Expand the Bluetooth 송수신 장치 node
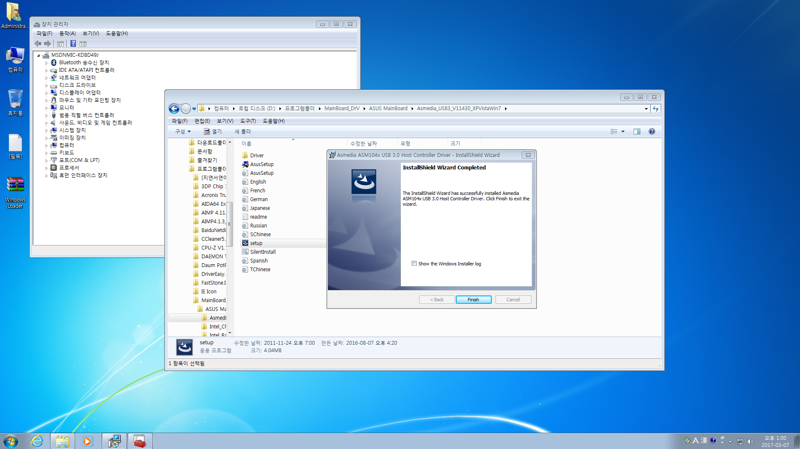Image resolution: width=800 pixels, height=449 pixels. click(46, 63)
